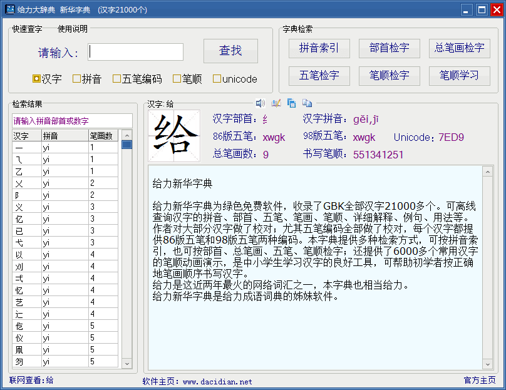Sort results by the 汉字 column header

coord(27,136)
